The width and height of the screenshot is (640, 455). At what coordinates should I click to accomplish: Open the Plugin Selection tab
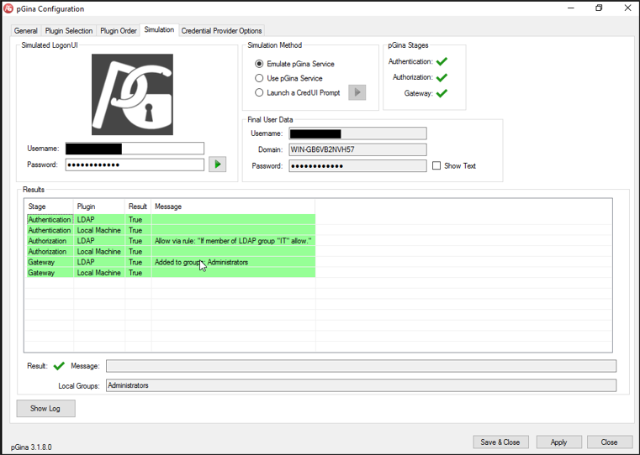(69, 30)
